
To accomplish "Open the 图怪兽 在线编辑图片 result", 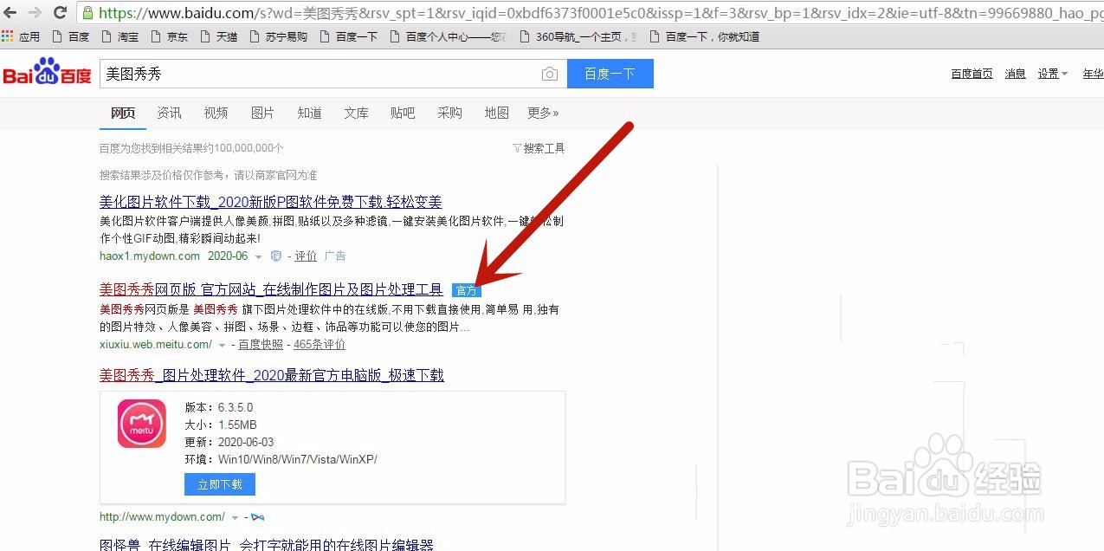I will (x=267, y=545).
